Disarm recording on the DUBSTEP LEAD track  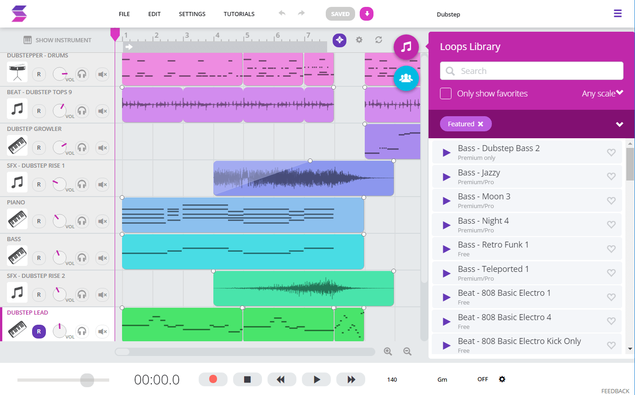39,331
